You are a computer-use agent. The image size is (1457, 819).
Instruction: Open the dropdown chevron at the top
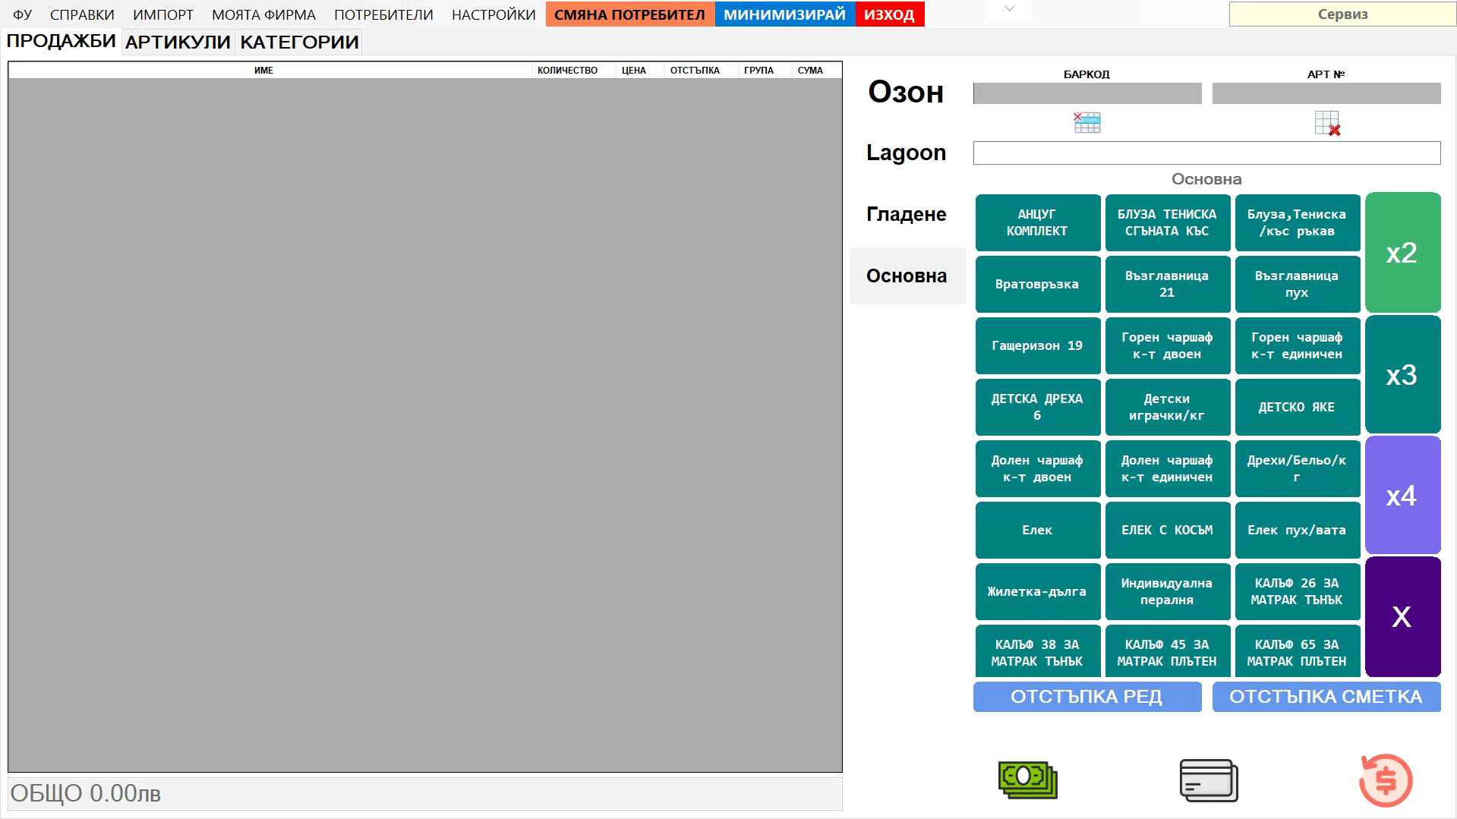point(1008,10)
